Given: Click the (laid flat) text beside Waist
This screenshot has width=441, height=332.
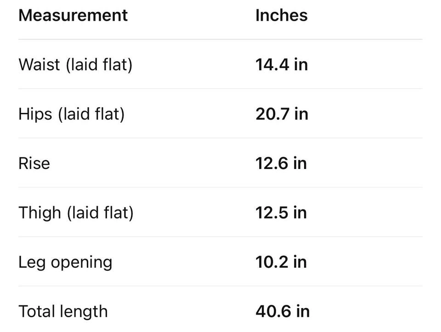Looking at the screenshot, I should (x=99, y=65).
